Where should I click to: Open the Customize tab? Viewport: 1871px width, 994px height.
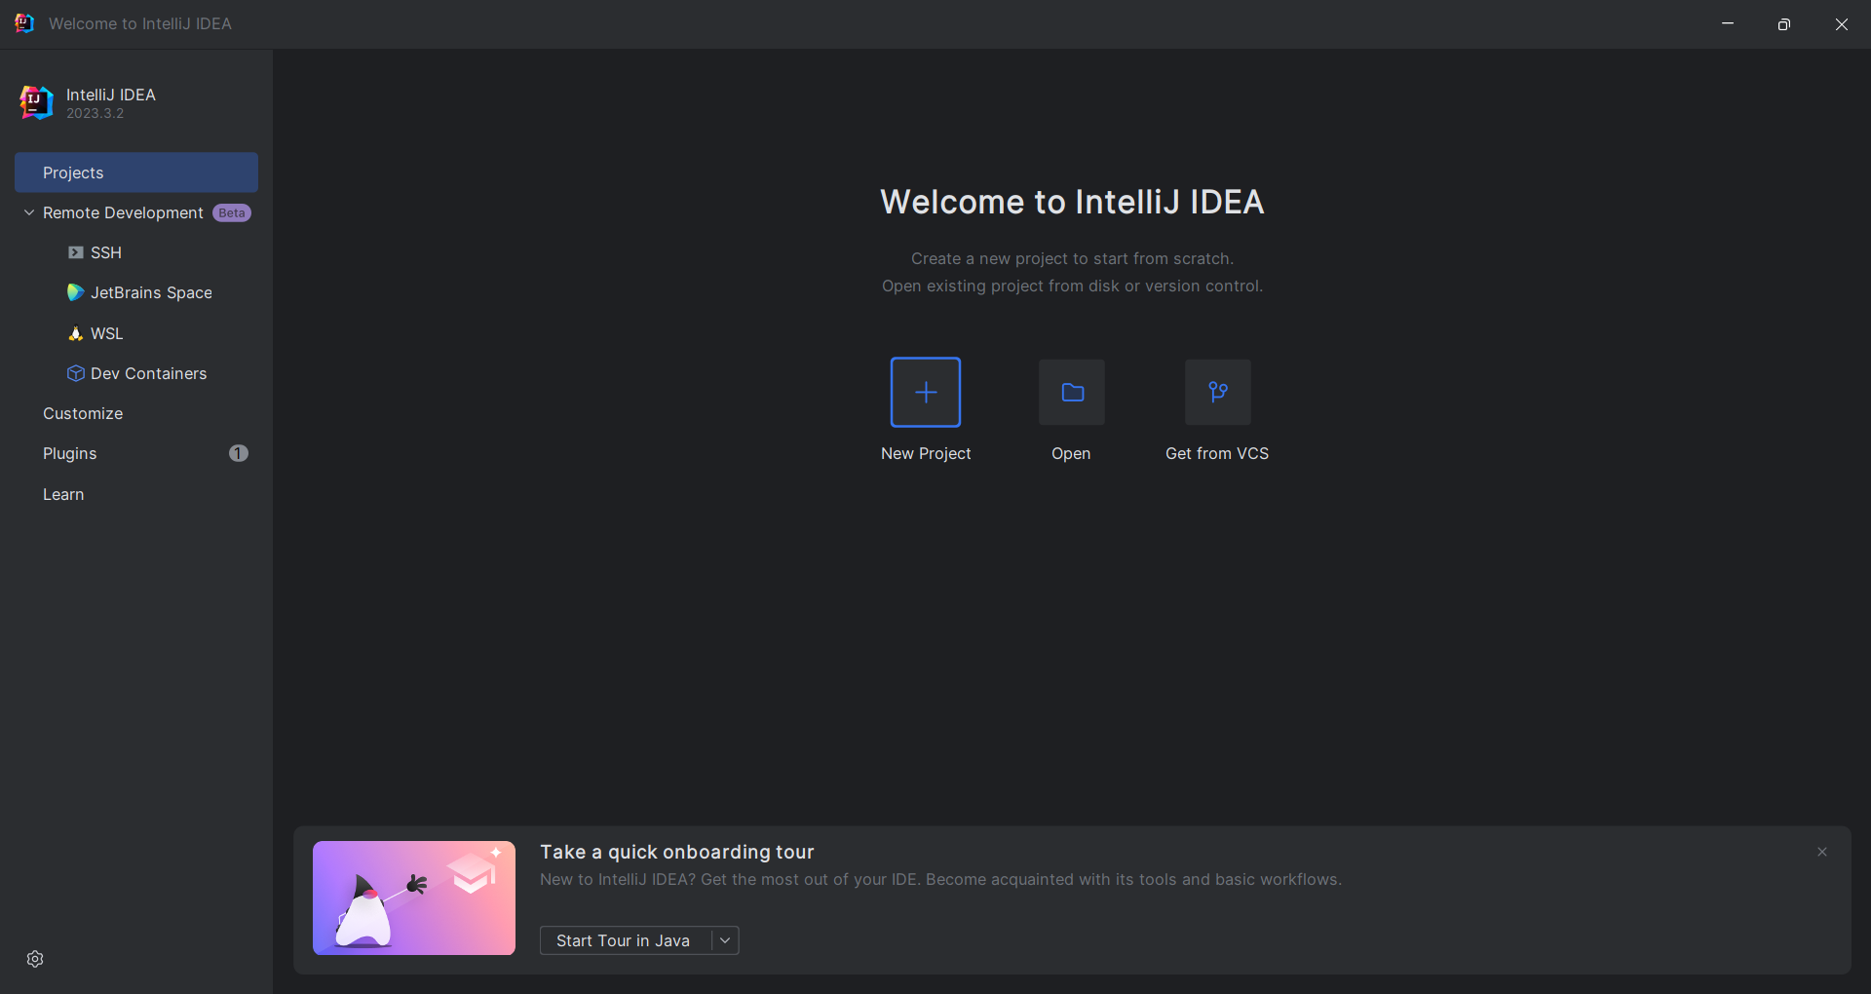[136, 413]
